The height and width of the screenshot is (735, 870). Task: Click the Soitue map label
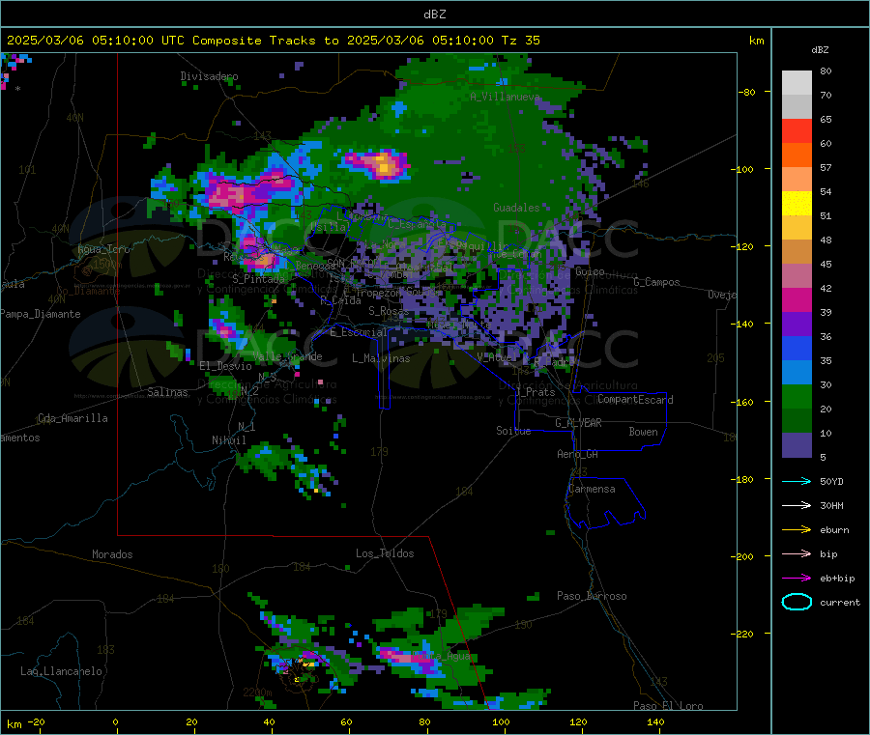click(513, 431)
